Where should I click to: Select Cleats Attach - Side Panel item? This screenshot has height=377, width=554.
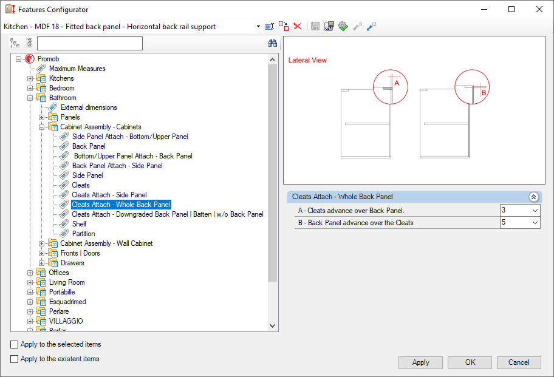[109, 195]
